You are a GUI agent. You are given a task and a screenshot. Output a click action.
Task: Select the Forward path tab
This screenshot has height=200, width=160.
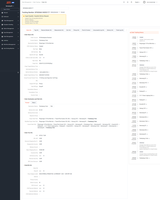click(x=27, y=103)
